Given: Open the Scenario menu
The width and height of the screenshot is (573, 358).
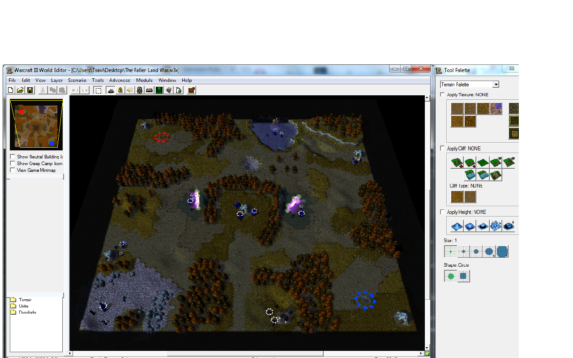Looking at the screenshot, I should click(x=77, y=81).
